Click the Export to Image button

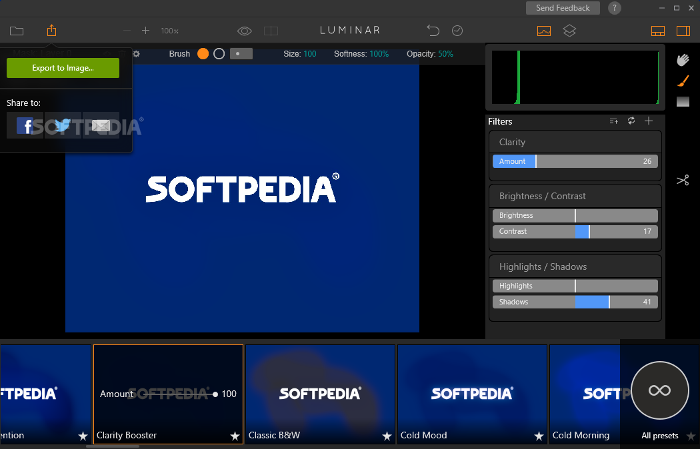63,68
